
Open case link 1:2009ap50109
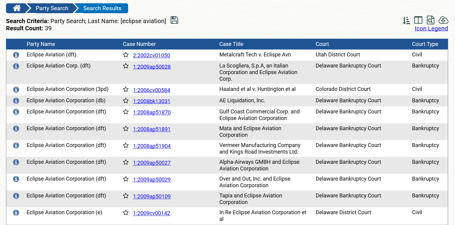(x=152, y=196)
